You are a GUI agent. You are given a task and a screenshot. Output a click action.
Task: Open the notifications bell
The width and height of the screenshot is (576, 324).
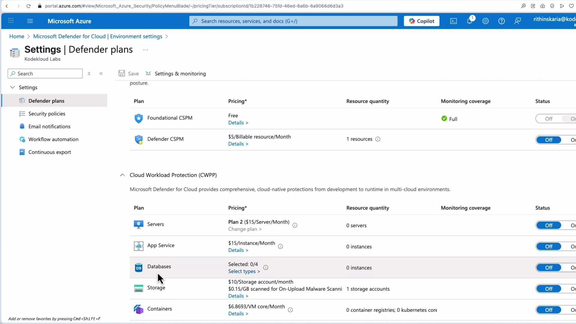[x=469, y=21]
